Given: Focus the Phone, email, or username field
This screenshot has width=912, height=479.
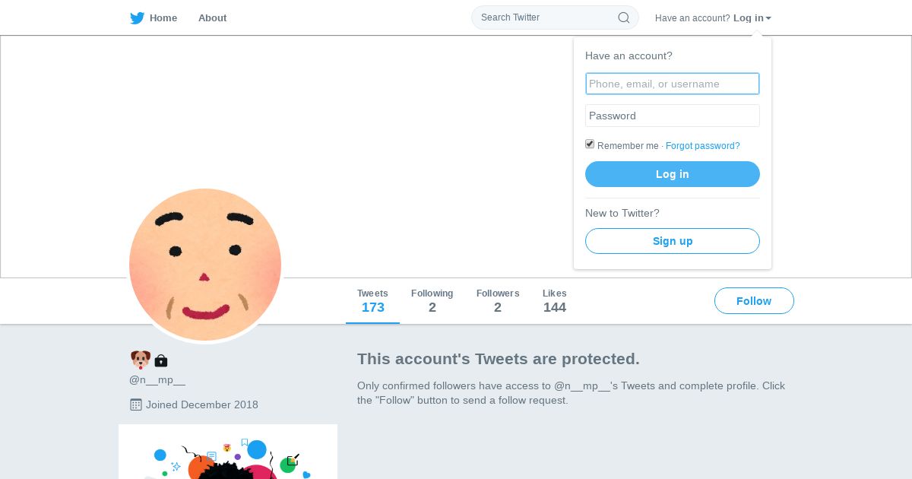Looking at the screenshot, I should [x=673, y=84].
